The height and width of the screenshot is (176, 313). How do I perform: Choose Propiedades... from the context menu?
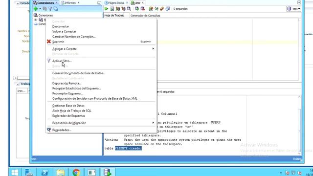point(101,130)
